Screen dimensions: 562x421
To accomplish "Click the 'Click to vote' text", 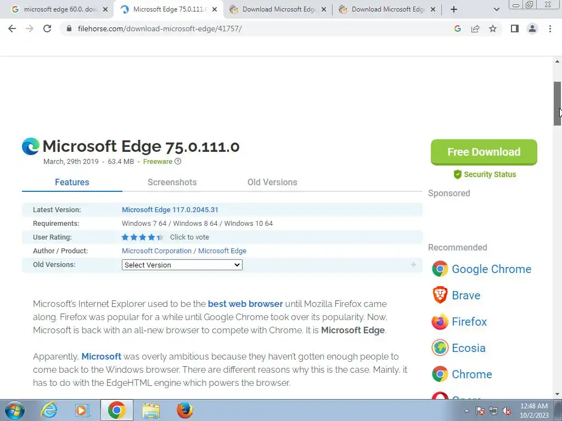I will (189, 237).
